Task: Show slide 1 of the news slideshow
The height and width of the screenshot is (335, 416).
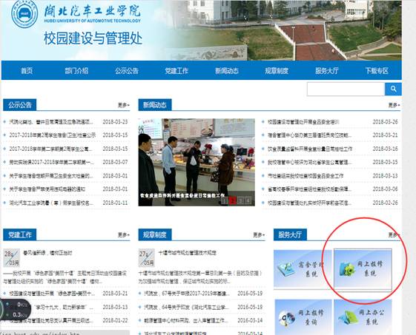Action: (225, 201)
